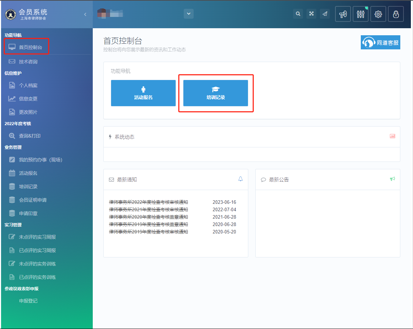The image size is (413, 329).
Task: Click the search magnifier icon in header
Action: 298,14
